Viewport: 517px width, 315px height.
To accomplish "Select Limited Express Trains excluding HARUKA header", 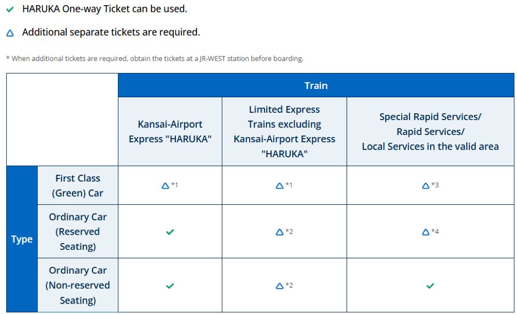I will (284, 132).
